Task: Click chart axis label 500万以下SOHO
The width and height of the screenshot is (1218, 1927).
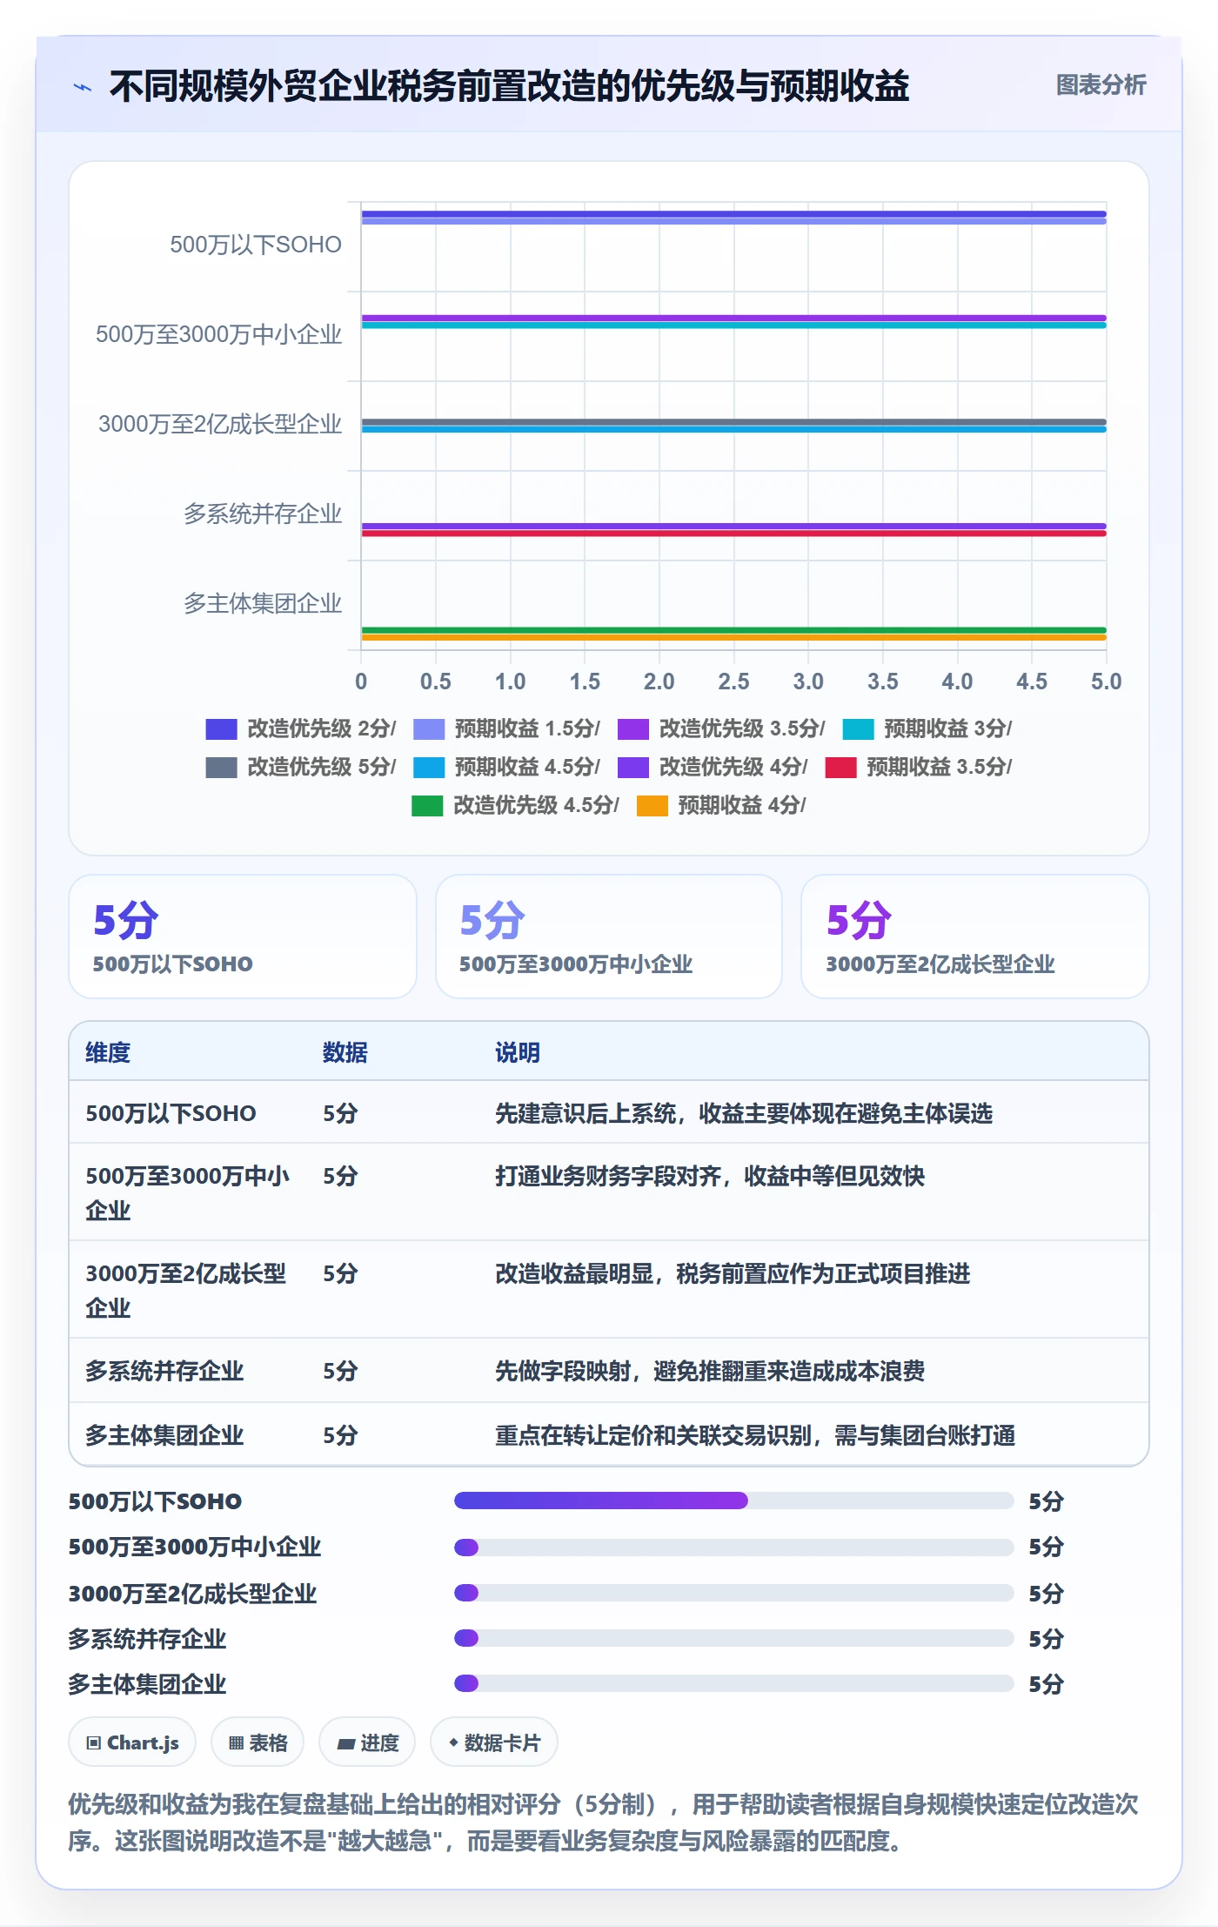Action: (256, 245)
